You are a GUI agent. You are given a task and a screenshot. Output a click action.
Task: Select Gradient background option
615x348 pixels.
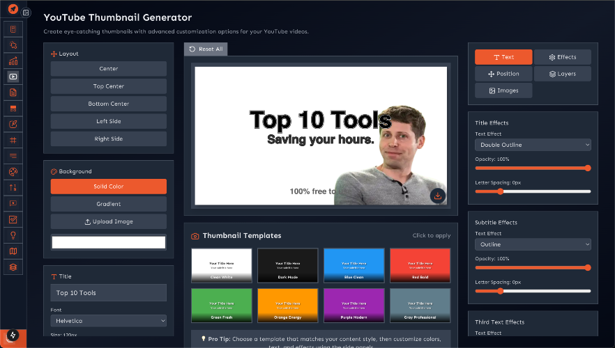point(109,204)
